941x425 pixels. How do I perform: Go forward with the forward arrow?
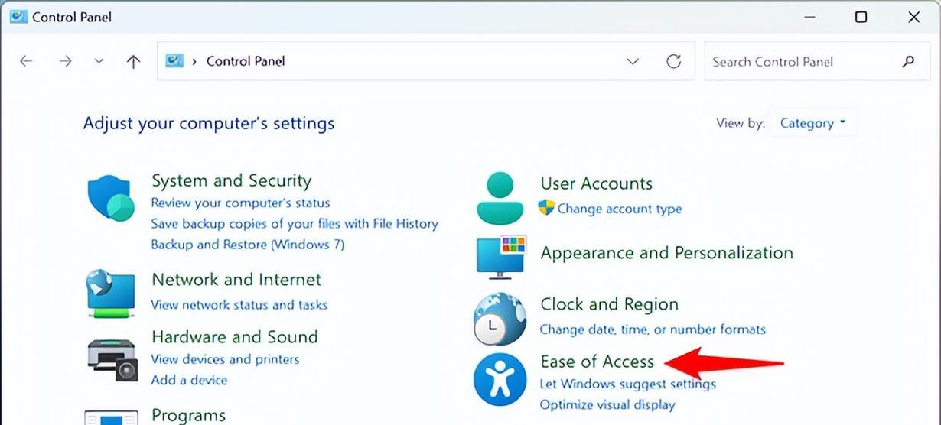tap(66, 61)
